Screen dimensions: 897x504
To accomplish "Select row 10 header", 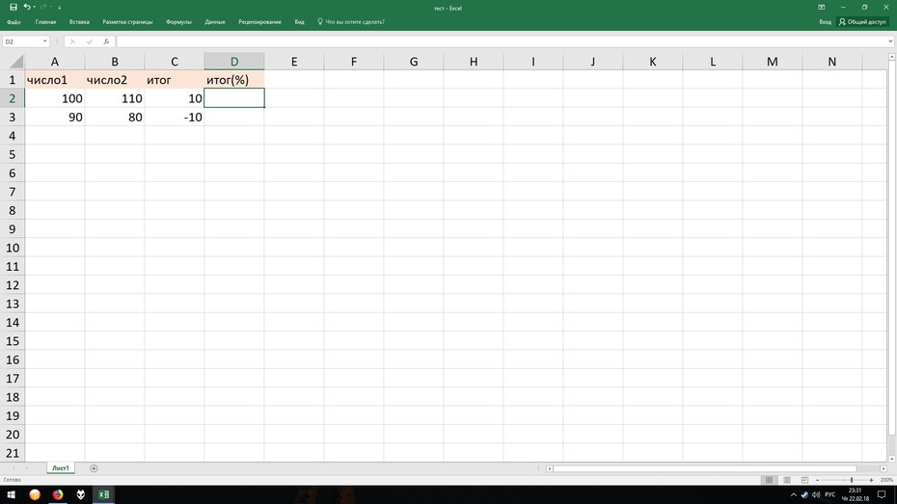I will point(12,248).
